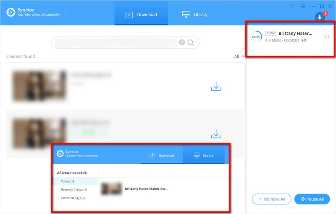Open the All filter dropdown
The height and width of the screenshot is (214, 336).
239,57
